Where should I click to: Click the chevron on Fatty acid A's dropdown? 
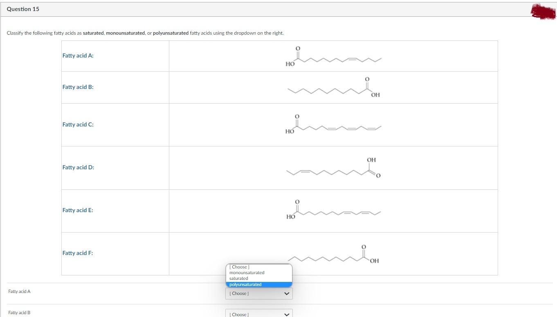(x=287, y=293)
